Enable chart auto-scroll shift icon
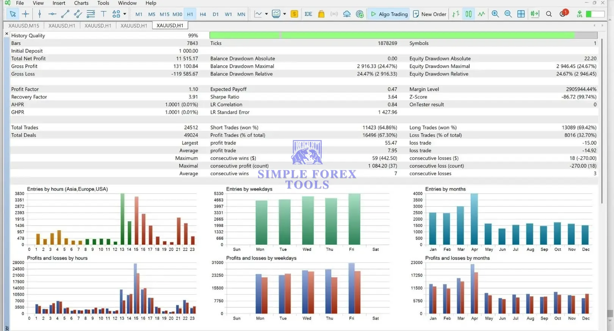Viewport: 614px width, 331px height. pyautogui.click(x=535, y=14)
